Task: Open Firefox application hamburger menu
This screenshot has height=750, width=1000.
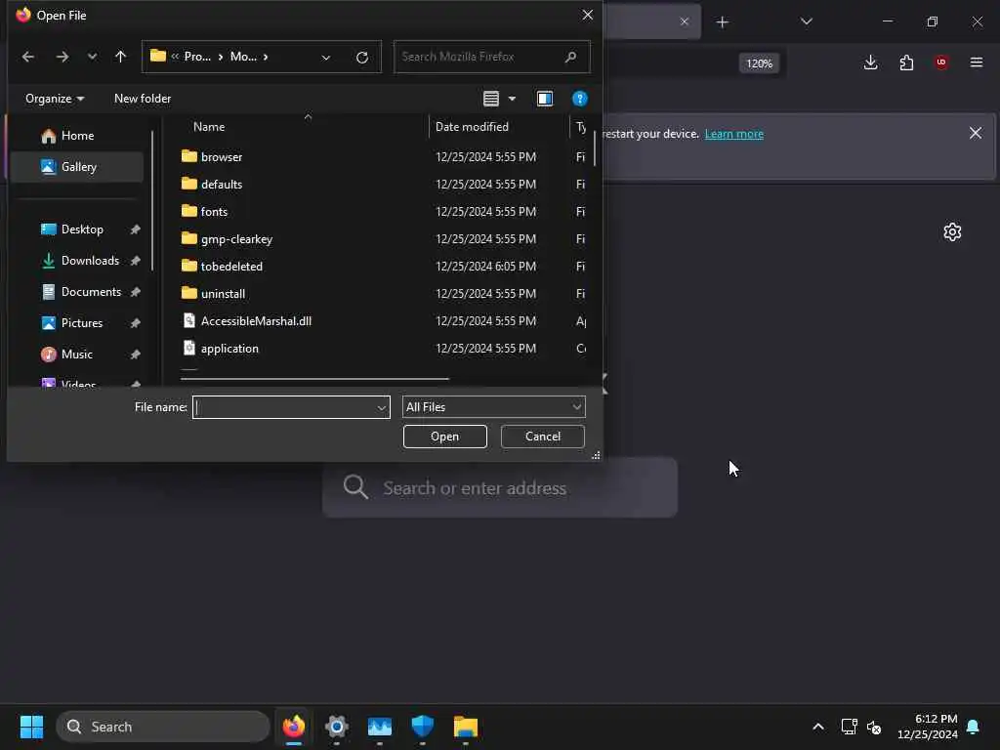Action: click(977, 62)
